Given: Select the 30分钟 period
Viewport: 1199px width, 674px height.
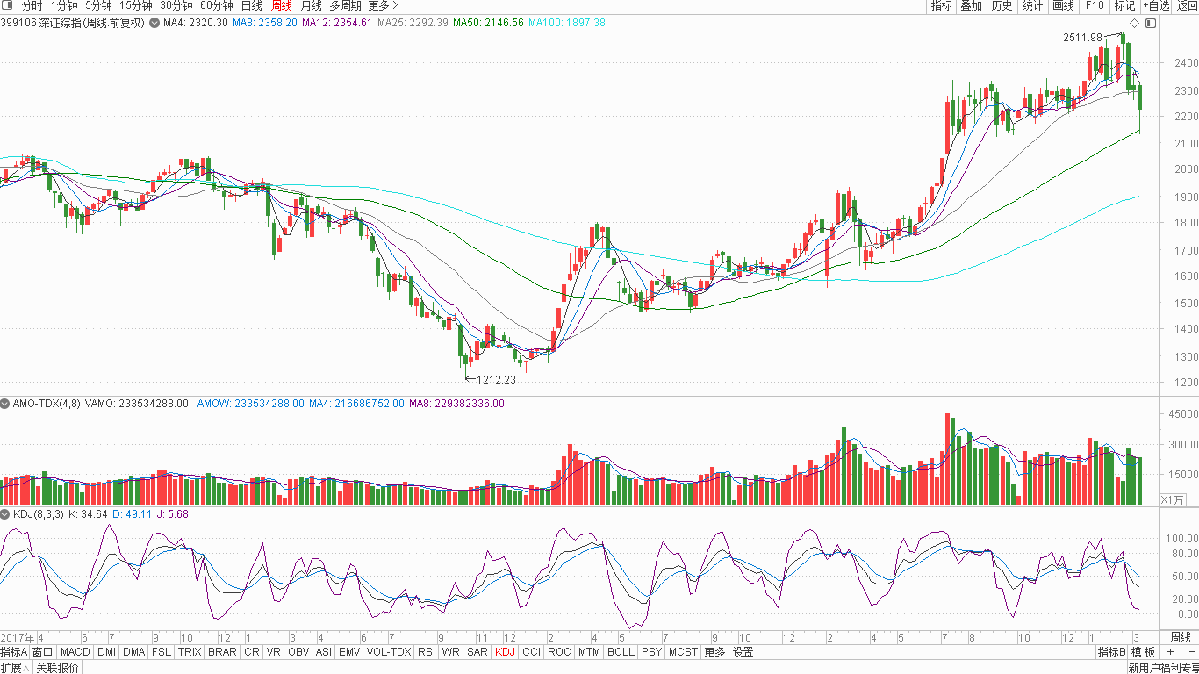Looking at the screenshot, I should (176, 5).
